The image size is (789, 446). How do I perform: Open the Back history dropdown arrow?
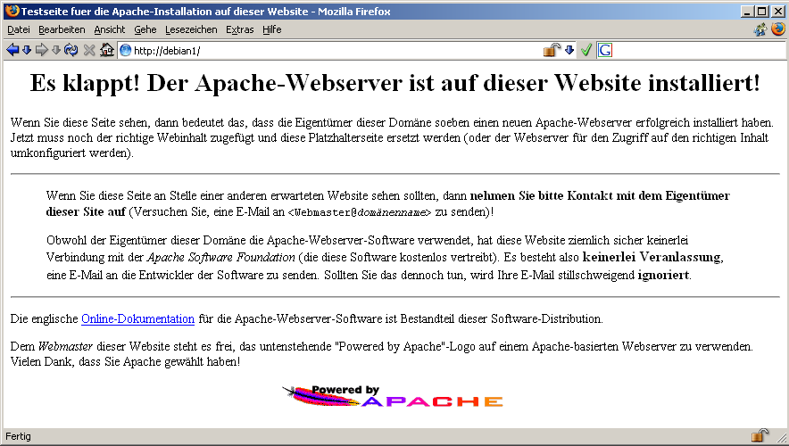[27, 50]
